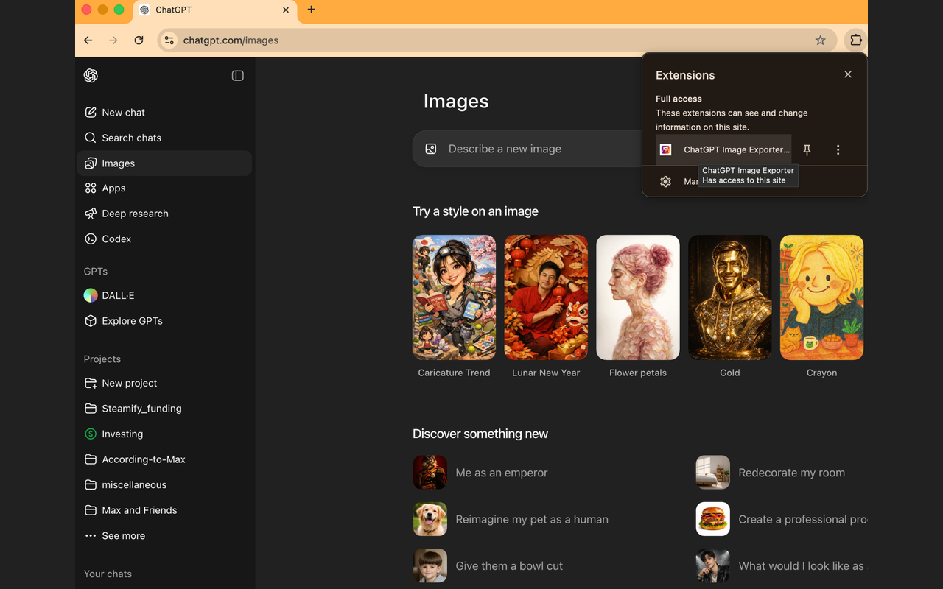Collapse the sidebar with the panel icon
943x589 pixels.
tap(237, 75)
